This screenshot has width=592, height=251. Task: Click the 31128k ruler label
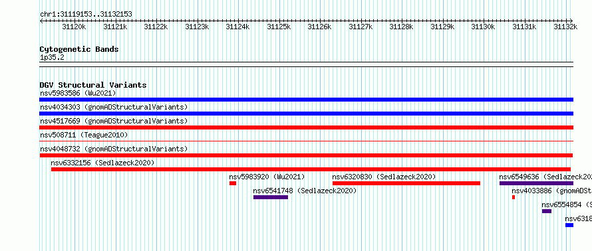[401, 27]
